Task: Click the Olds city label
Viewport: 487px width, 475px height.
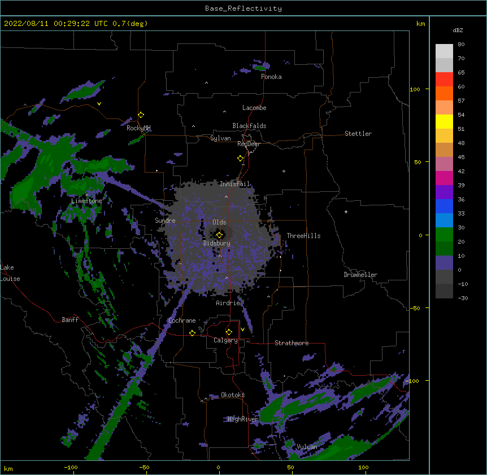Action: coord(219,222)
